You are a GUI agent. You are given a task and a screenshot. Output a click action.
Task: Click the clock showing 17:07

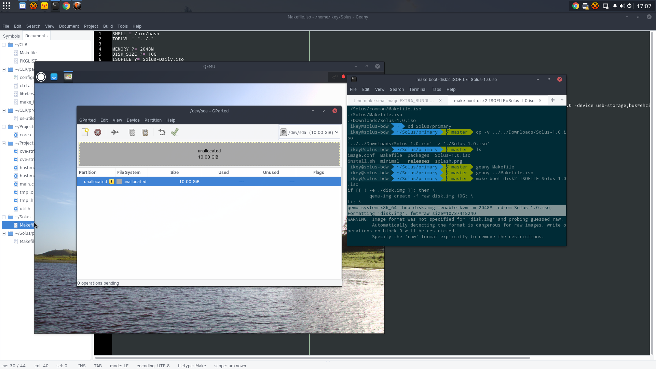click(644, 6)
